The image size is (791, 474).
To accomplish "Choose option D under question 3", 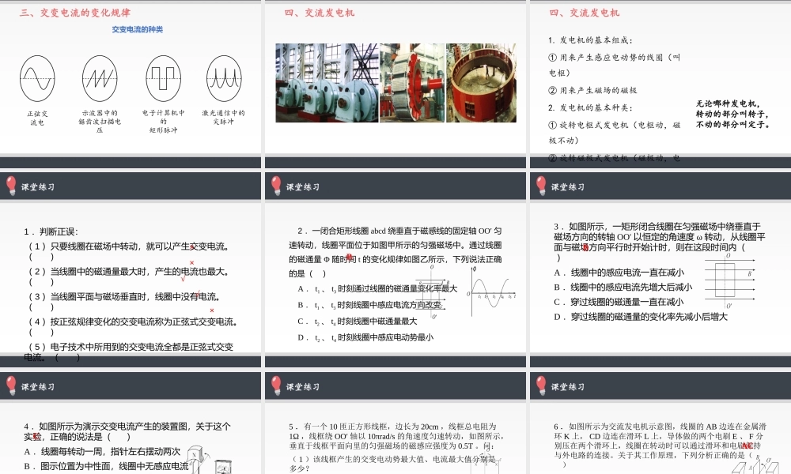I will [633, 317].
